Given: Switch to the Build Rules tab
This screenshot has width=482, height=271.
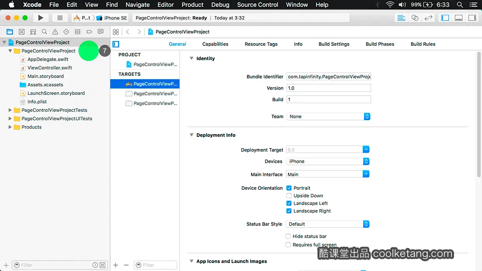Looking at the screenshot, I should (423, 44).
